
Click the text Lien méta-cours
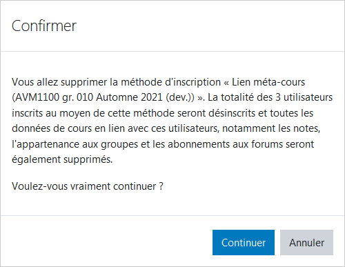(x=268, y=82)
